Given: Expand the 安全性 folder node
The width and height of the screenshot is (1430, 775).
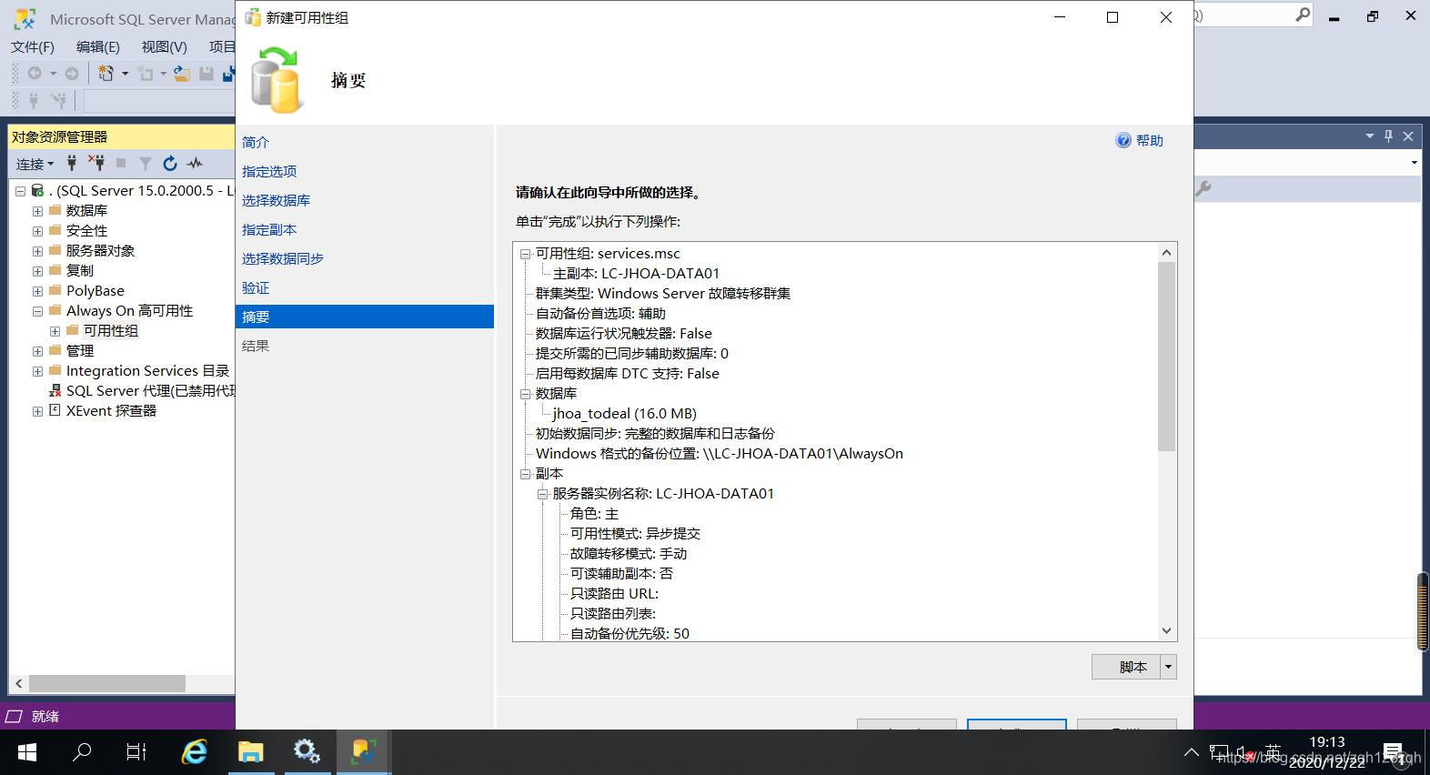Looking at the screenshot, I should coord(37,230).
